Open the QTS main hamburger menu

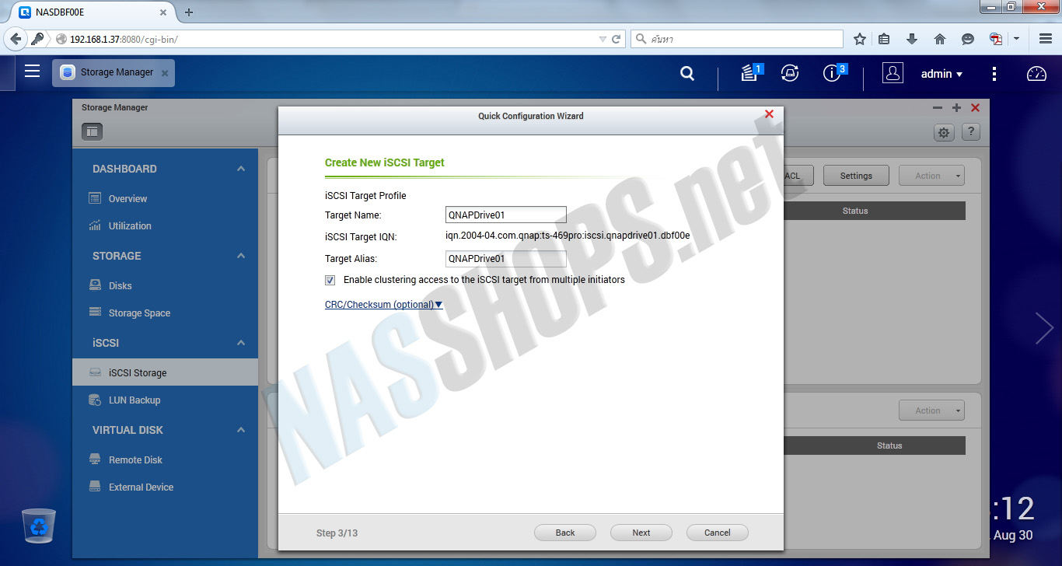click(x=32, y=72)
